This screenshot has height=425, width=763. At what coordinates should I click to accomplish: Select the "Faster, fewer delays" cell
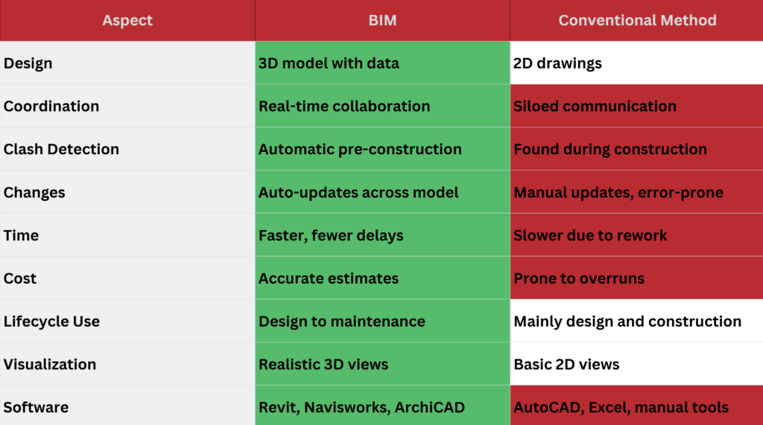(x=331, y=236)
